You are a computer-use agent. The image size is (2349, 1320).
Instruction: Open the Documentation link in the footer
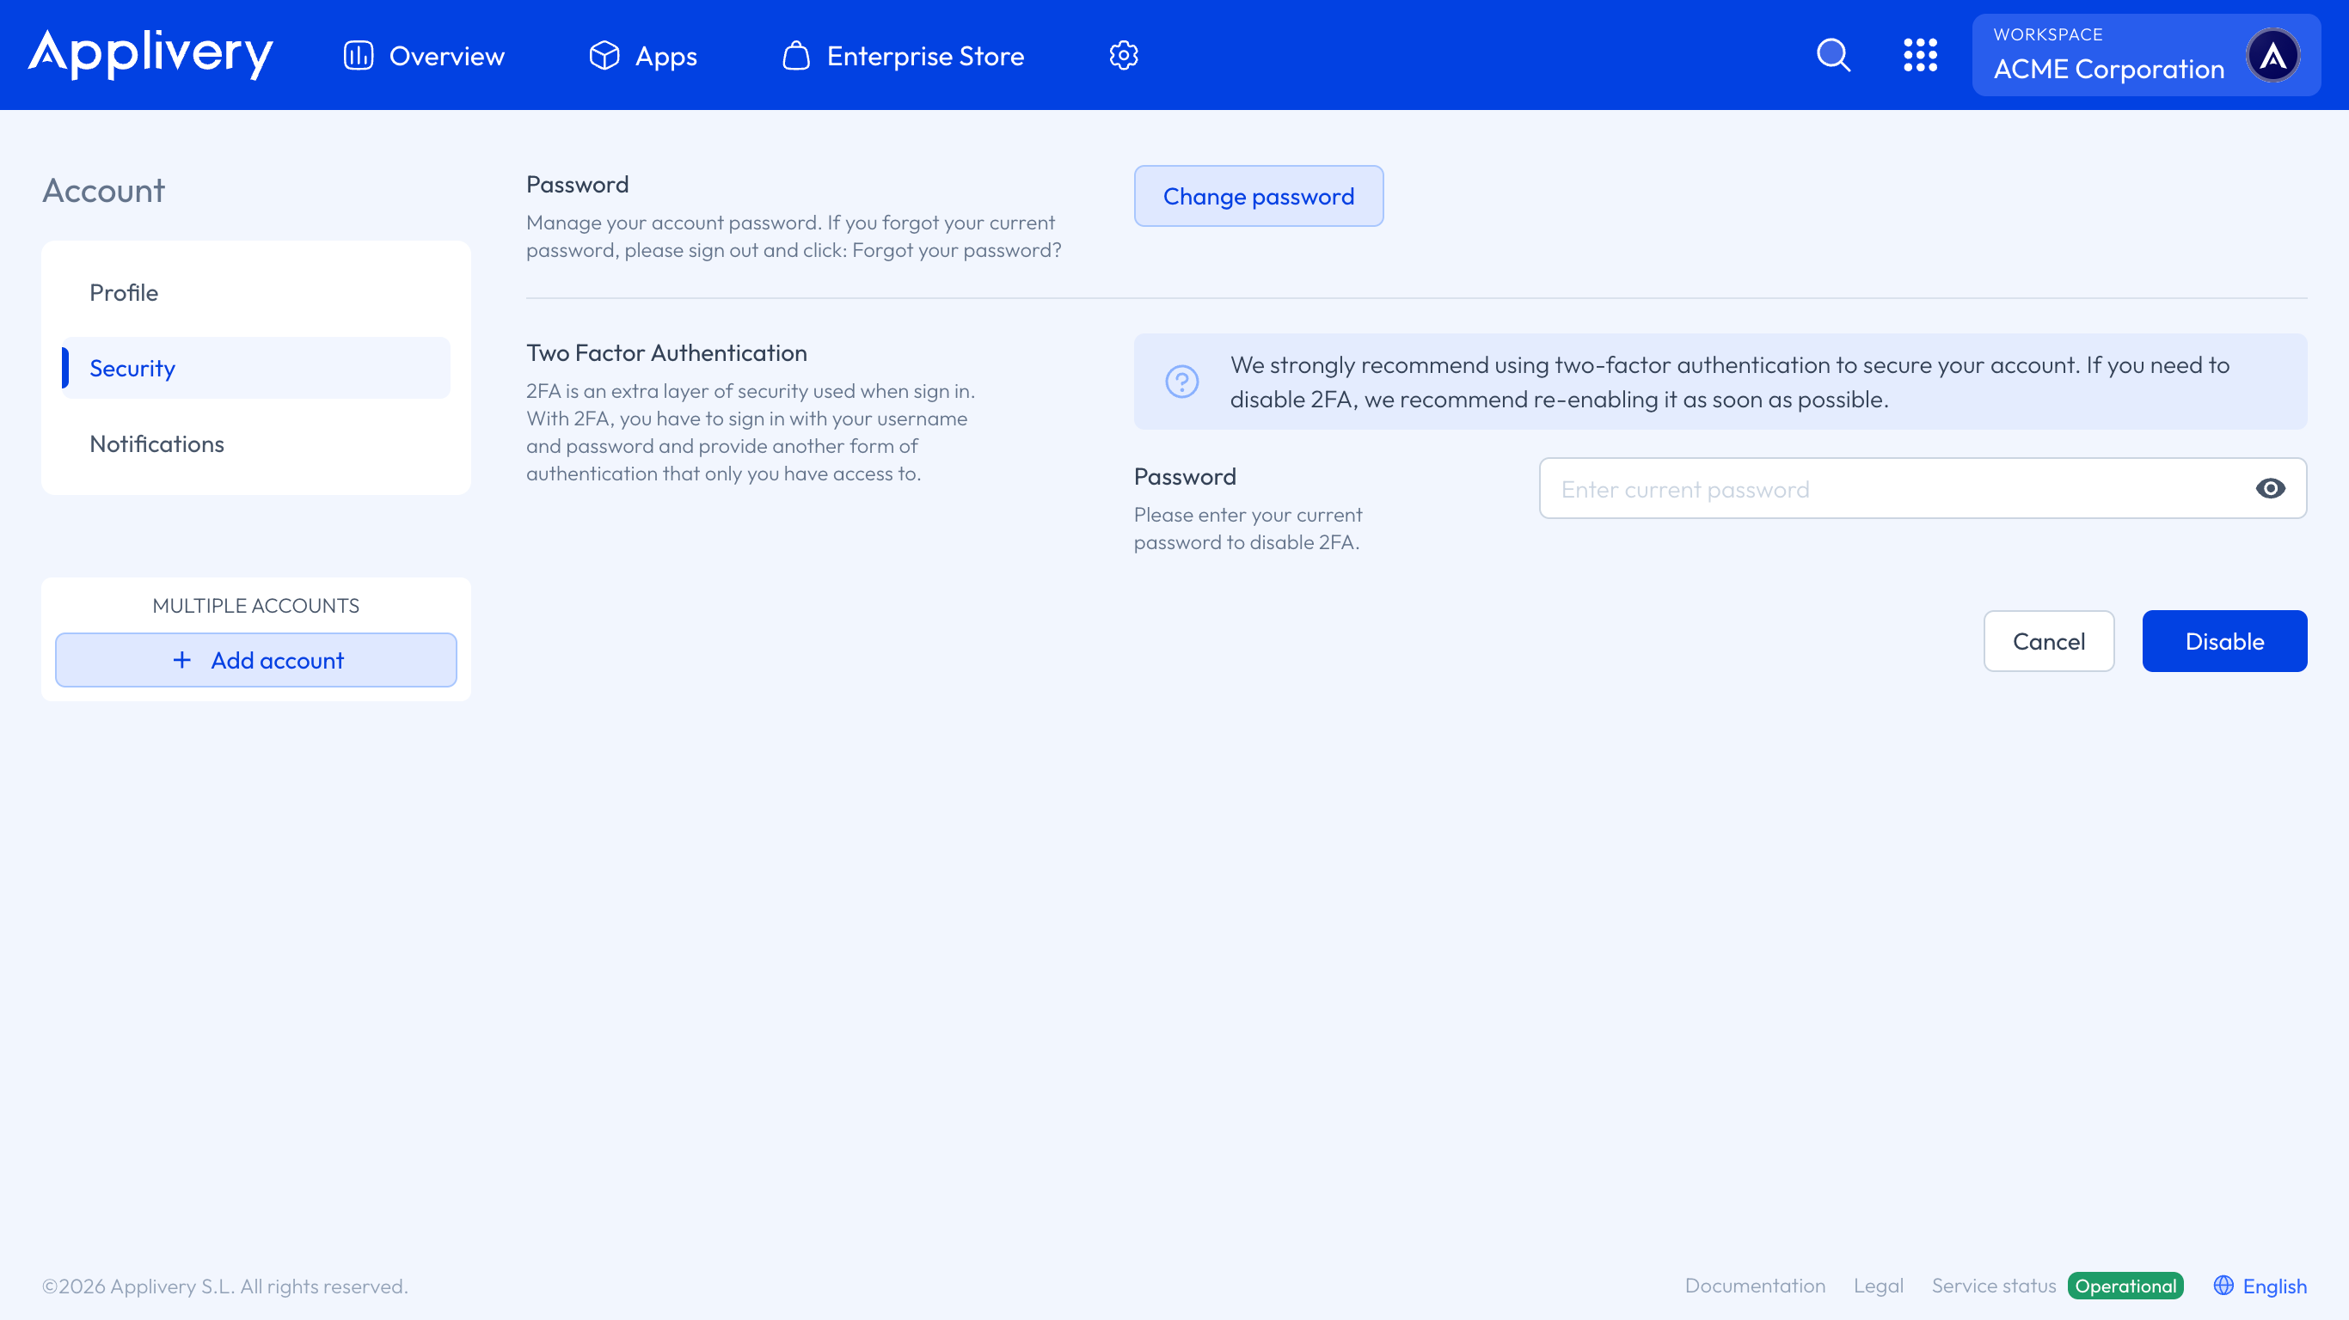click(1755, 1286)
